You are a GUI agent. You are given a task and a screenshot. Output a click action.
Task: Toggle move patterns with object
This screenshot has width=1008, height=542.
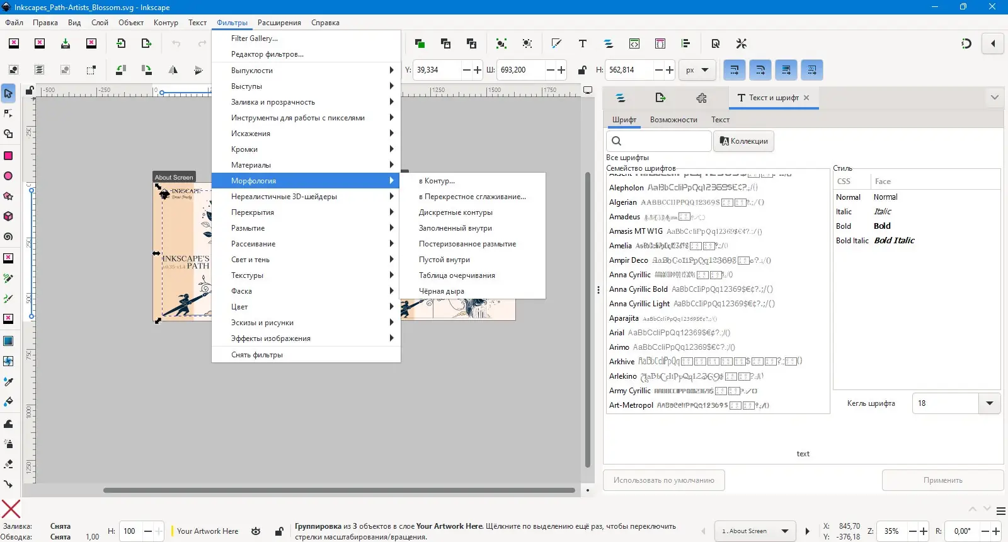click(x=812, y=70)
